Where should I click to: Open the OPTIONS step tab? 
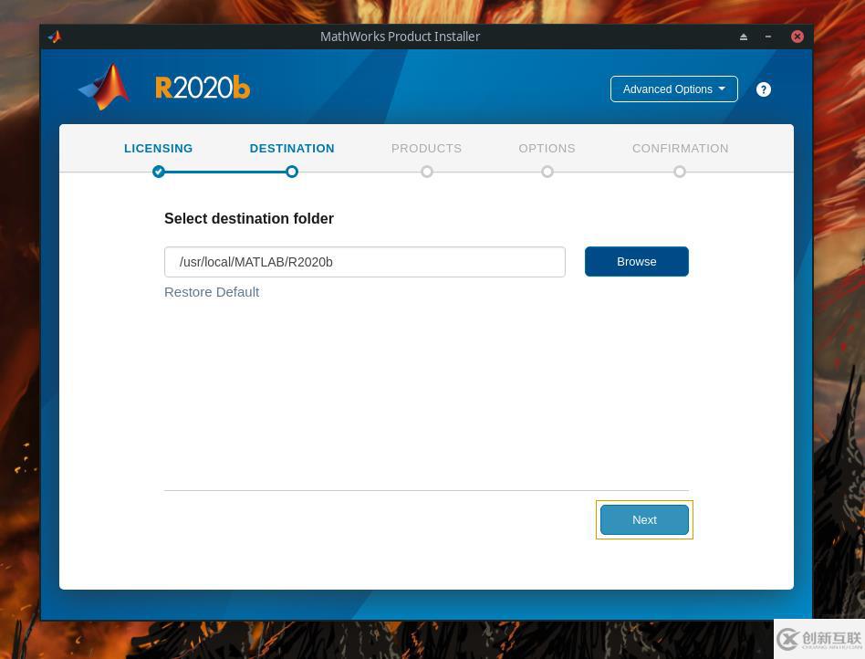coord(547,149)
